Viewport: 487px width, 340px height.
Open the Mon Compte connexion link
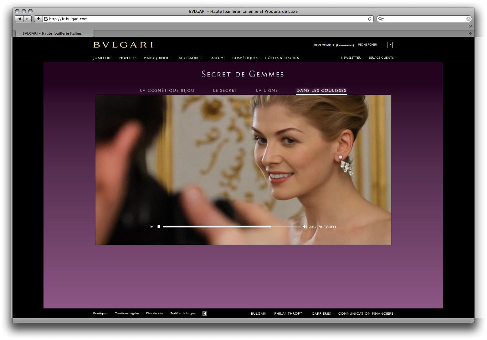coord(333,45)
